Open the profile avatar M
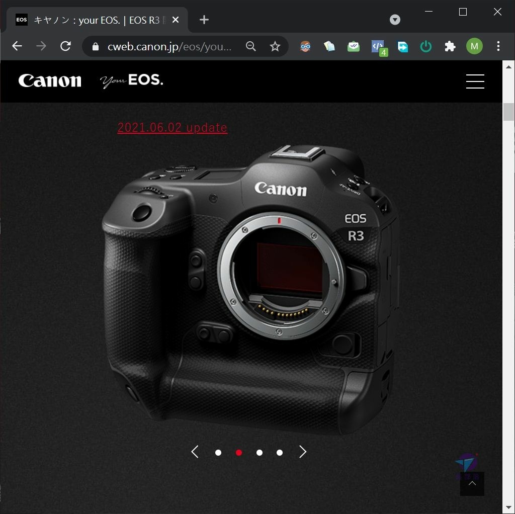Viewport: 515px width, 514px height. pos(474,46)
